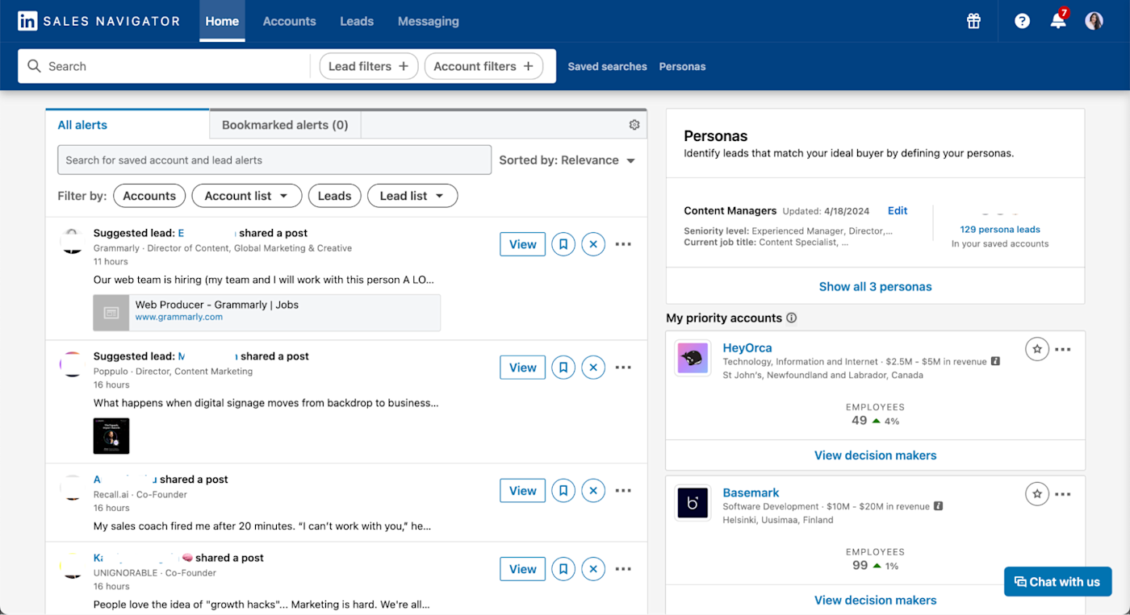
Task: Open the help question mark icon
Action: (x=1022, y=21)
